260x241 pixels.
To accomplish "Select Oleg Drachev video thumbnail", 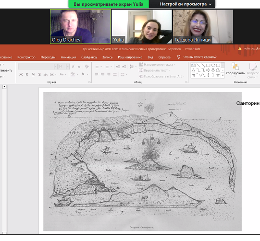I will pyautogui.click(x=81, y=26).
